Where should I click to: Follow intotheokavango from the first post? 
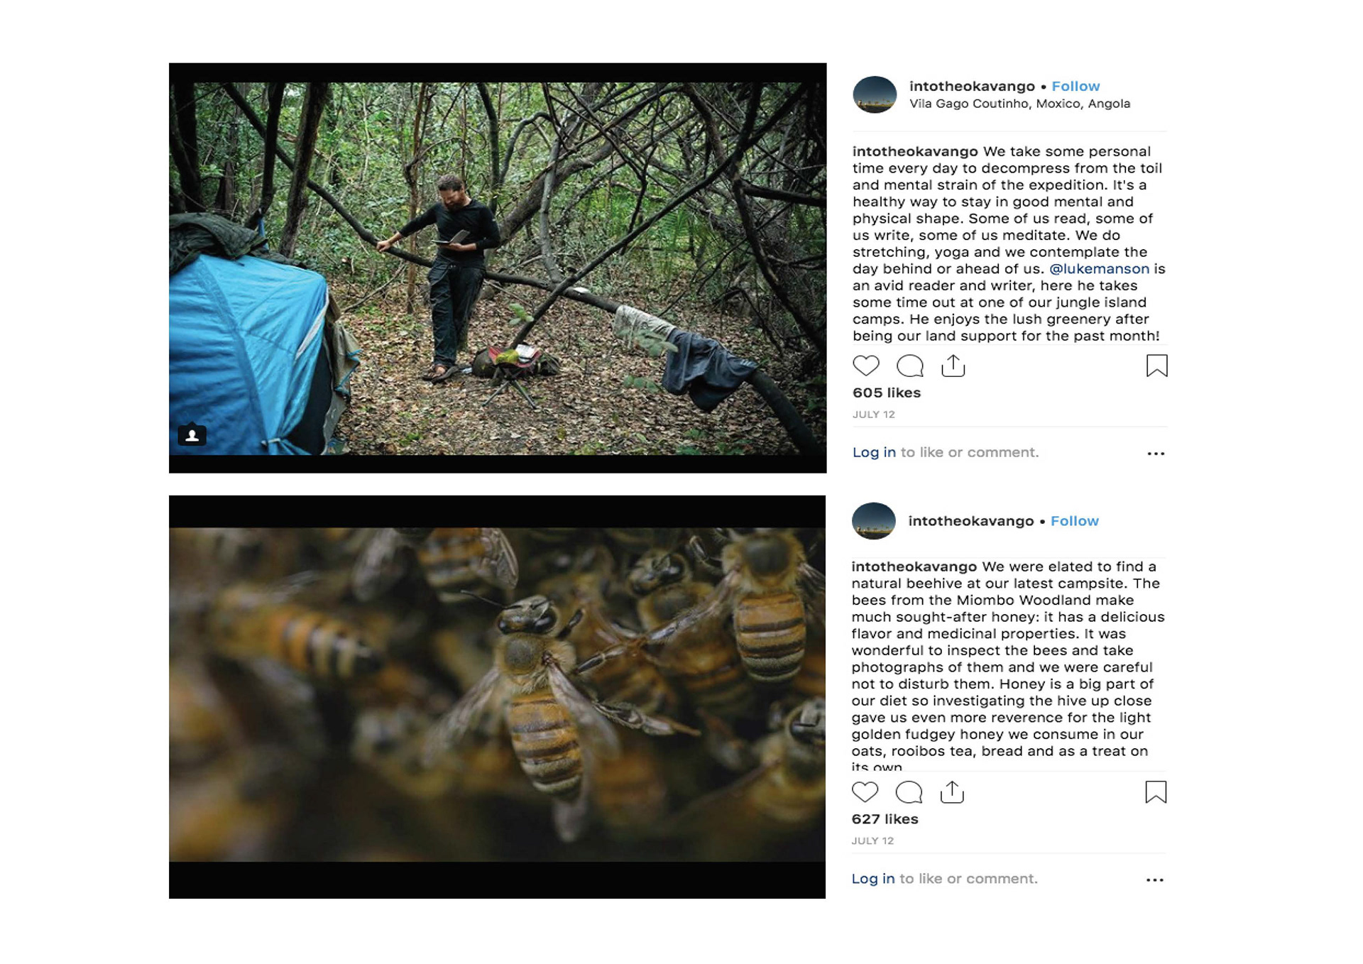tap(1075, 86)
